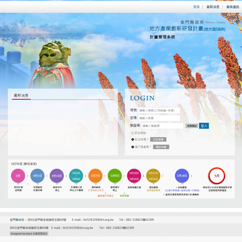
Task: Select the purple 4月30日 milestone circle
Action: click(x=57, y=176)
